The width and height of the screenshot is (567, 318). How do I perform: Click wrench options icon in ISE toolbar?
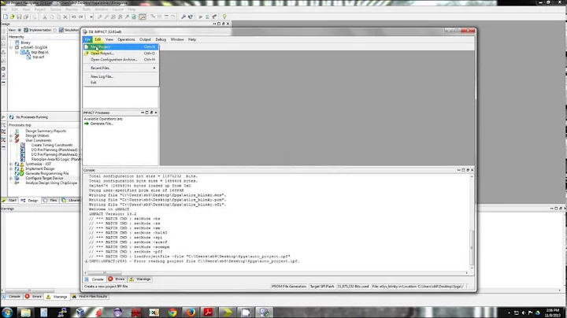tap(183, 17)
